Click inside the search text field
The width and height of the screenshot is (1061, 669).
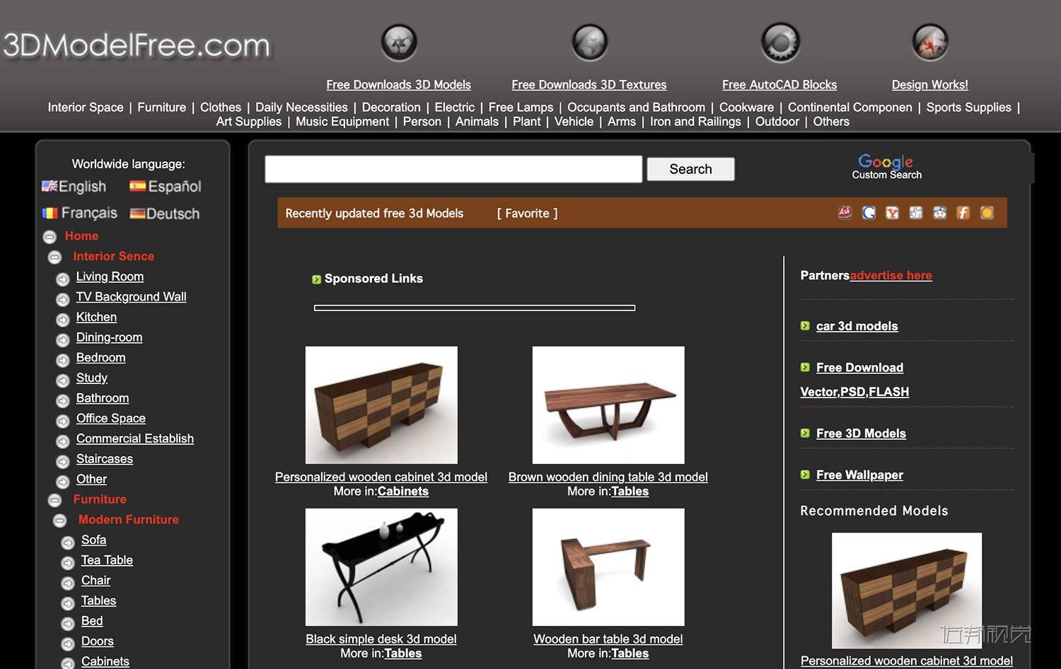click(453, 169)
